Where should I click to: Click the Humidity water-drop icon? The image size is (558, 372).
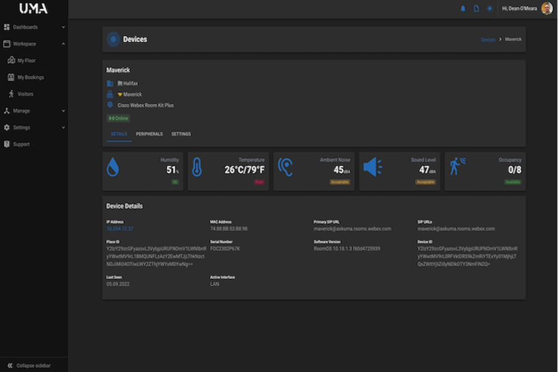pos(112,167)
